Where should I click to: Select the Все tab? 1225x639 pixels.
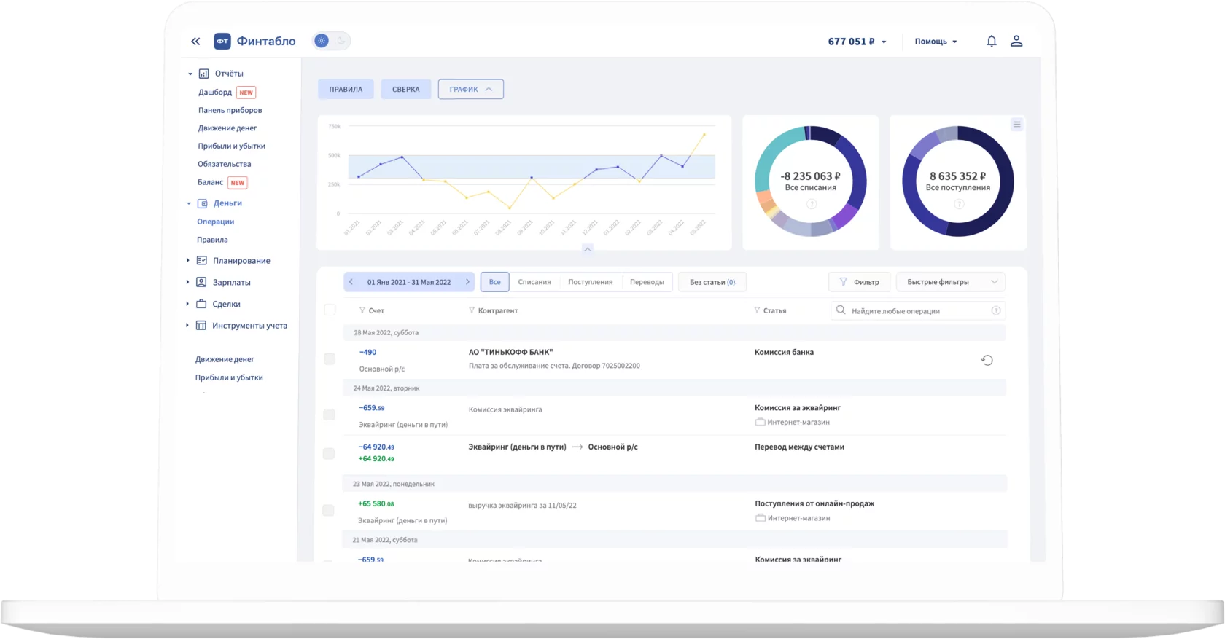tap(495, 282)
